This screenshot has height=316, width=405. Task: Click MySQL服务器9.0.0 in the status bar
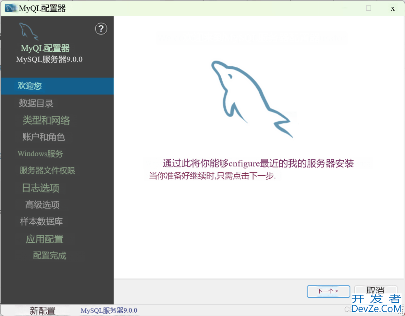(x=109, y=310)
